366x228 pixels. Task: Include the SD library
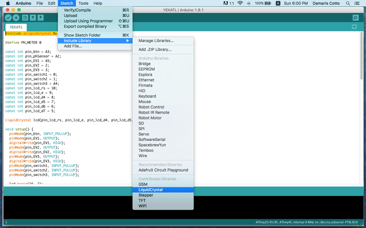click(163, 123)
